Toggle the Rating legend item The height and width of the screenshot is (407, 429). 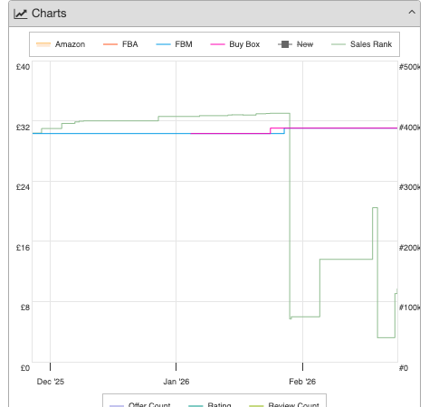[x=210, y=404]
